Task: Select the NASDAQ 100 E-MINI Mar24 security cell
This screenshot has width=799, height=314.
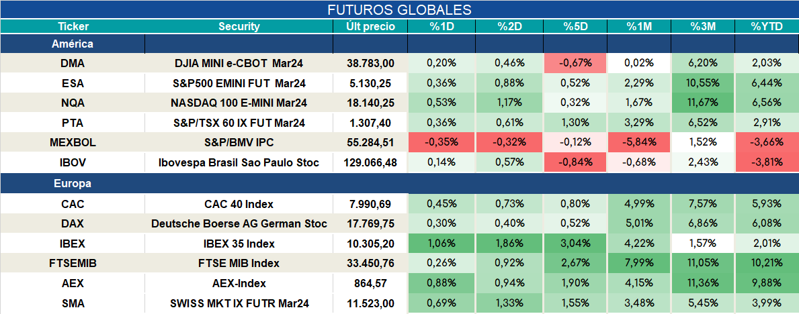Action: (x=239, y=103)
